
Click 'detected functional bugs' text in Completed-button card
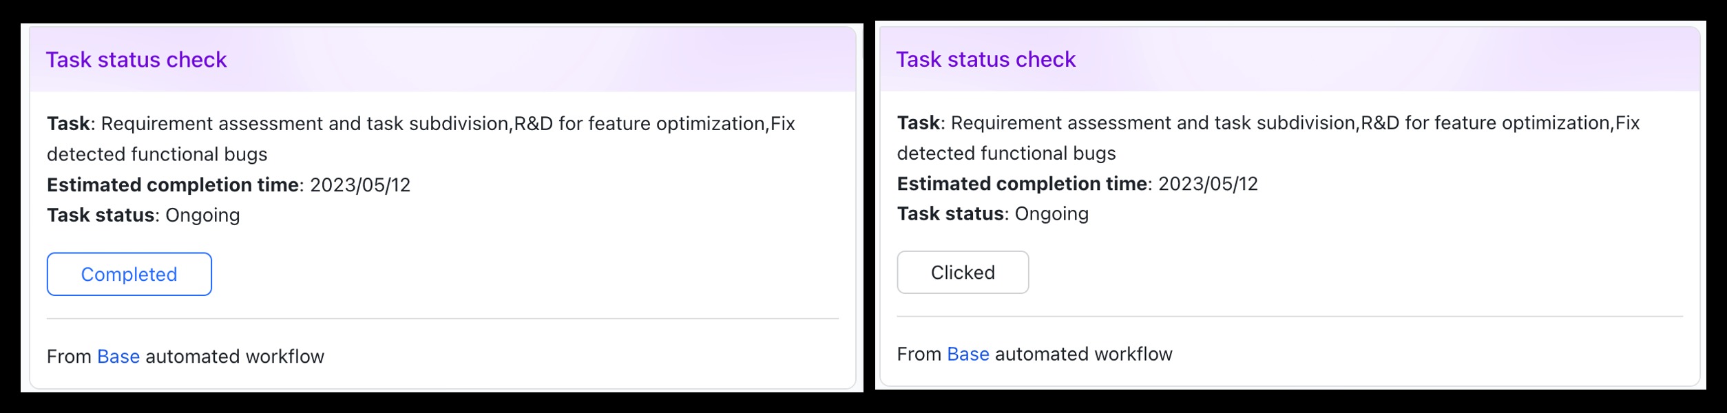click(x=157, y=154)
